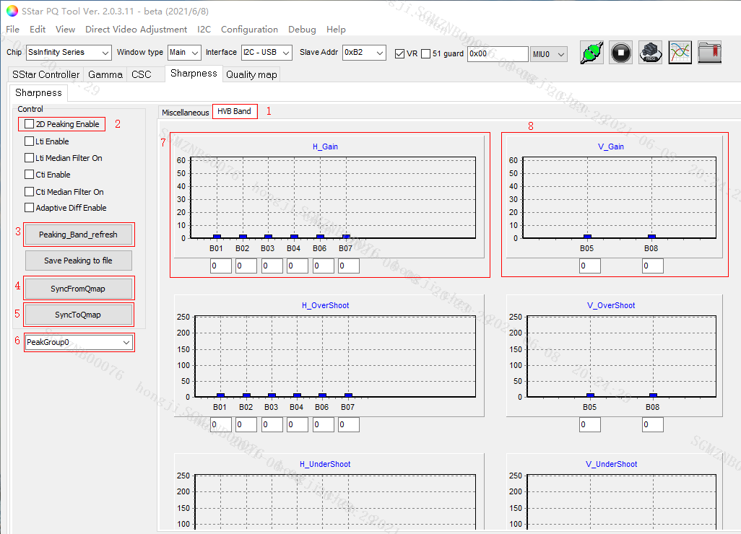Click the black stop icon
741x534 pixels.
[x=621, y=53]
